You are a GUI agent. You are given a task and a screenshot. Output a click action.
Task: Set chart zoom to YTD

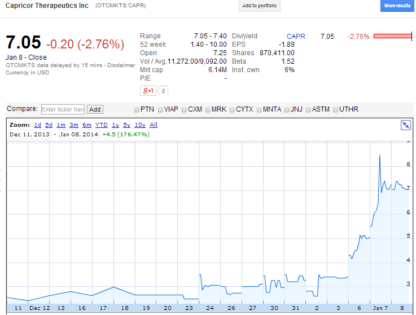click(x=102, y=125)
